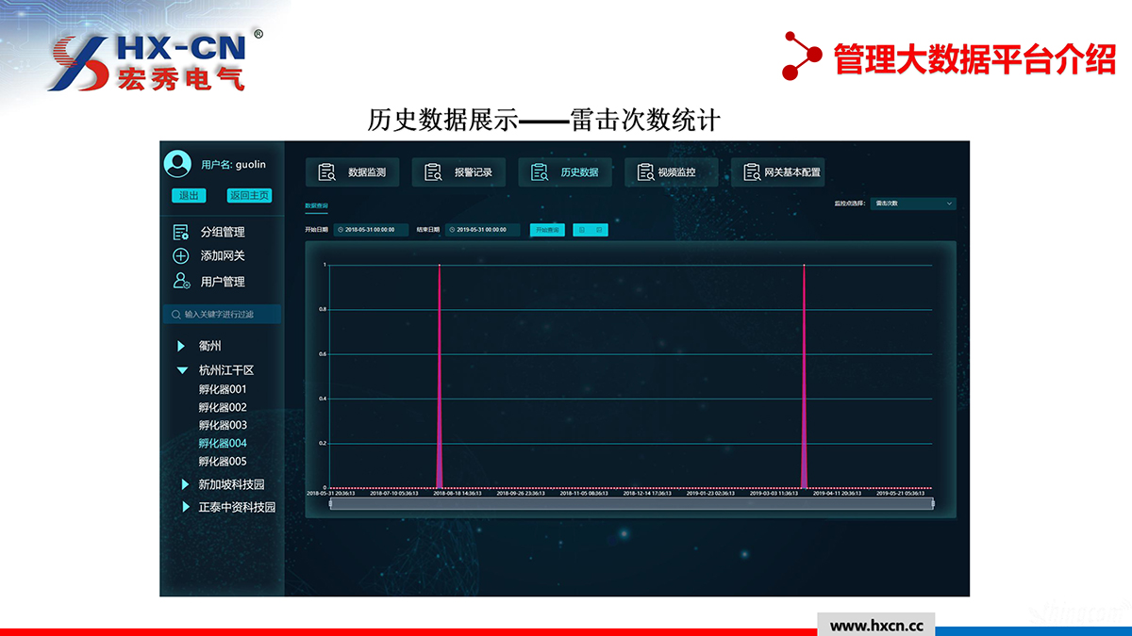Click the keyword filter search field
This screenshot has height=636, width=1132.
pos(222,314)
